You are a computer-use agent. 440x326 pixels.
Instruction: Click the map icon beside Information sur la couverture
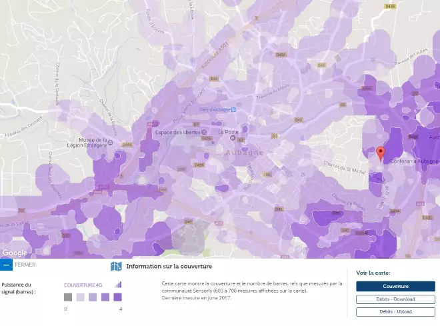[116, 267]
